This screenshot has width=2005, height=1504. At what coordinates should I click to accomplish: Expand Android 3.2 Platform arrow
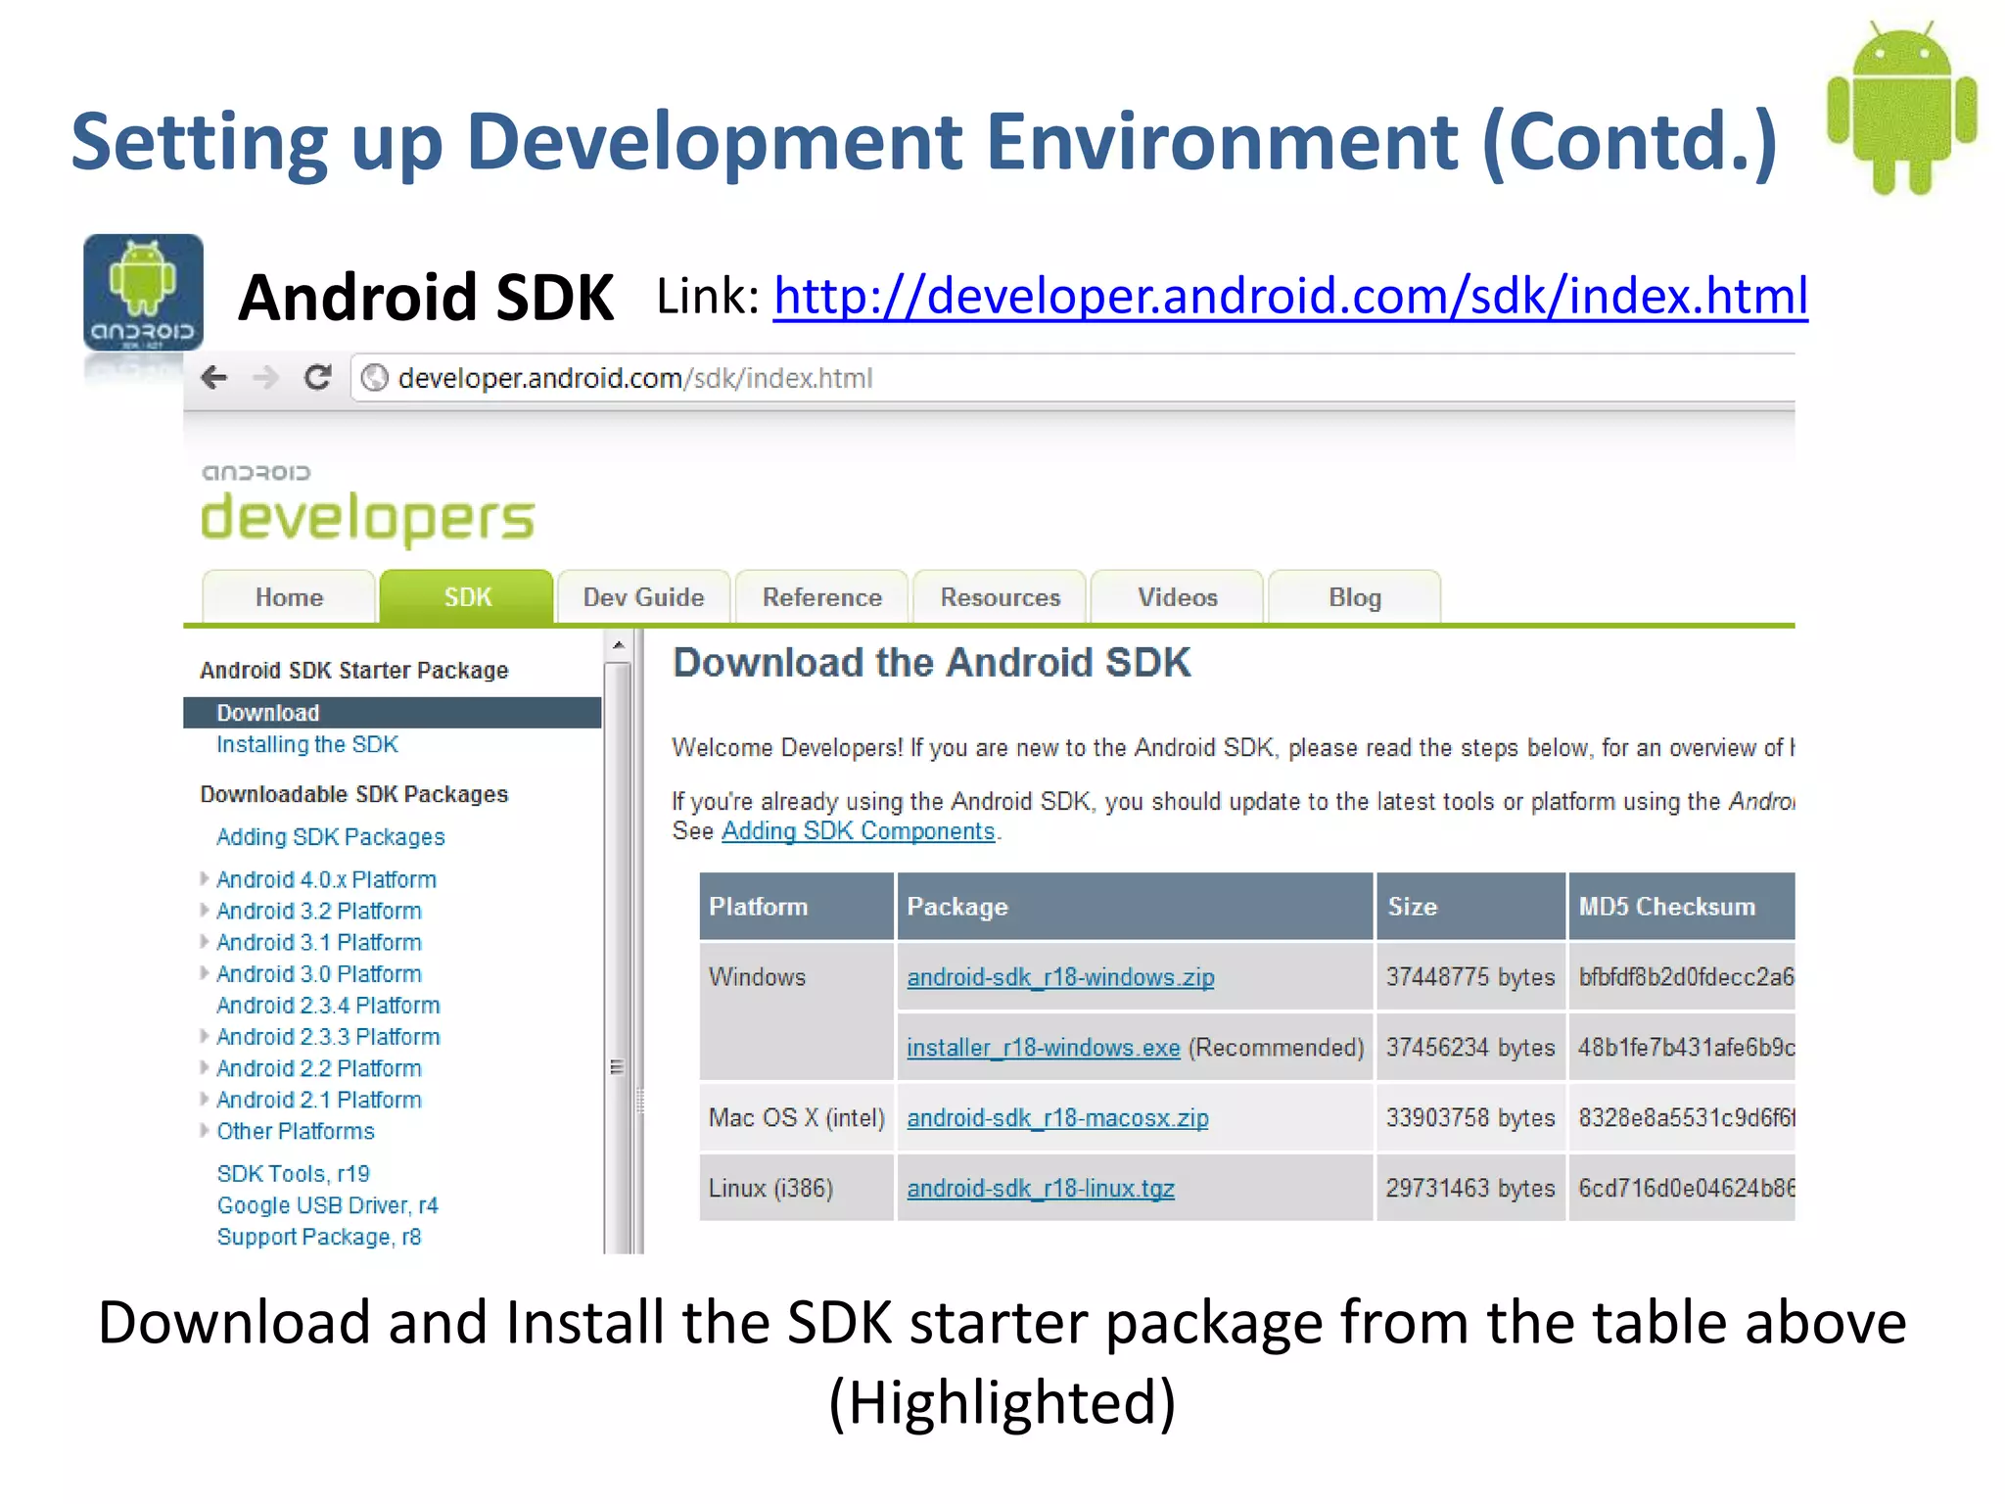coord(204,910)
